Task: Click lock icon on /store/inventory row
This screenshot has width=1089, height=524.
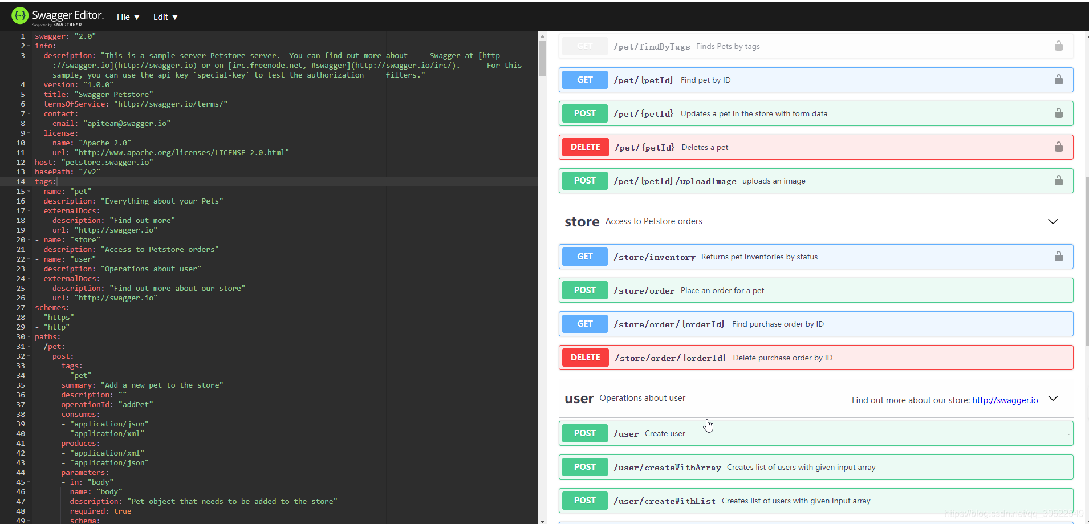Action: click(1058, 256)
